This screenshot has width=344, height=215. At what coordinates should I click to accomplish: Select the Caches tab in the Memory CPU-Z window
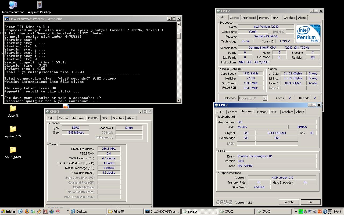coord(64,118)
